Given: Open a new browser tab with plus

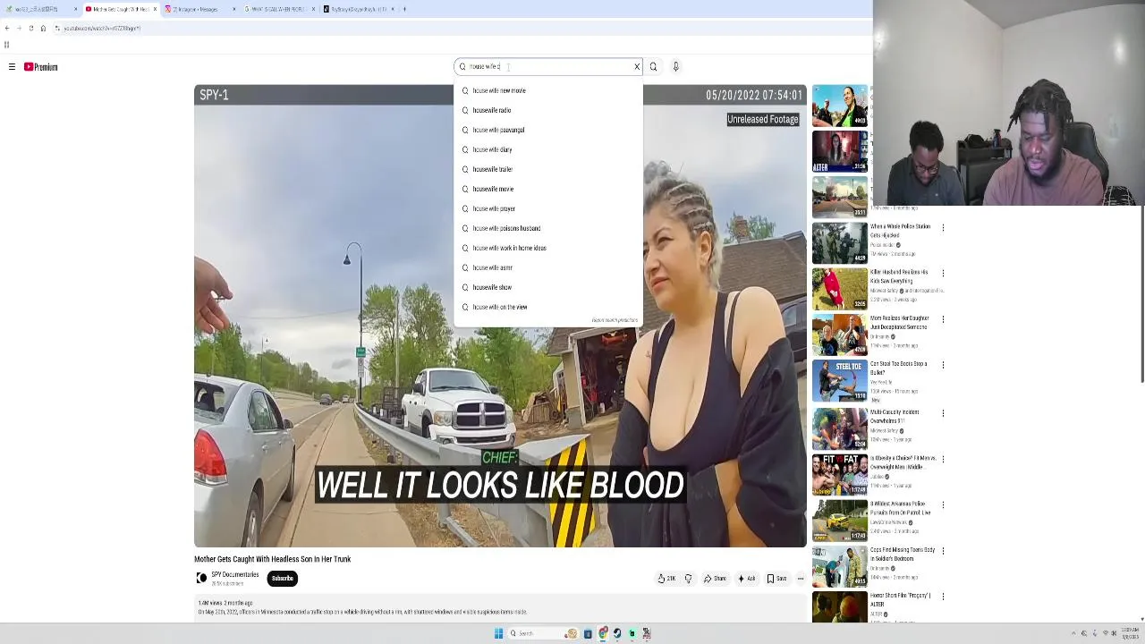Looking at the screenshot, I should click(x=404, y=9).
